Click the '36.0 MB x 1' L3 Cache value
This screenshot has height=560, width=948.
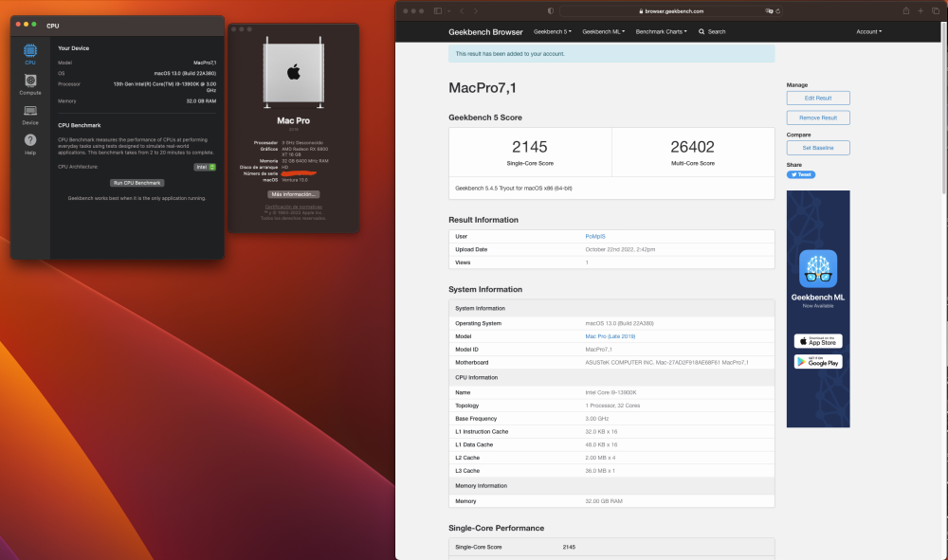[600, 471]
